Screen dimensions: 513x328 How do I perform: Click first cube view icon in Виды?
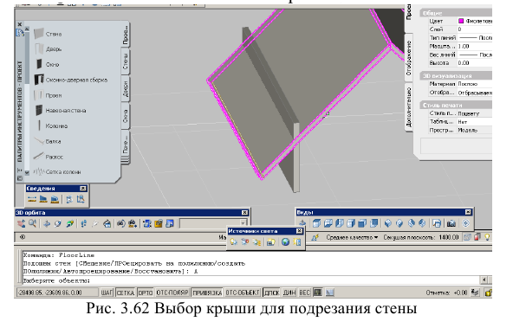[x=316, y=223]
